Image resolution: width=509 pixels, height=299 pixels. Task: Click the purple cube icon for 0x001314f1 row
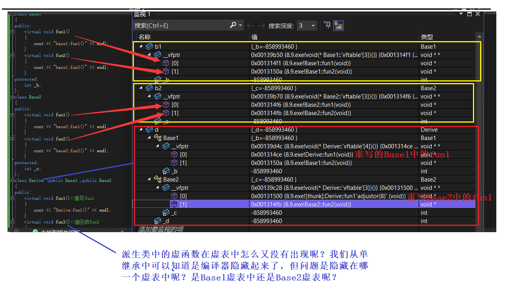[x=166, y=63]
